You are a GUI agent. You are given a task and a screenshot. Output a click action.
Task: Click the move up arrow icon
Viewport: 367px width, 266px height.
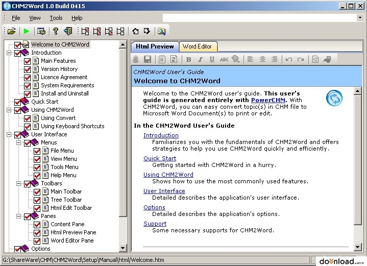pyautogui.click(x=135, y=31)
